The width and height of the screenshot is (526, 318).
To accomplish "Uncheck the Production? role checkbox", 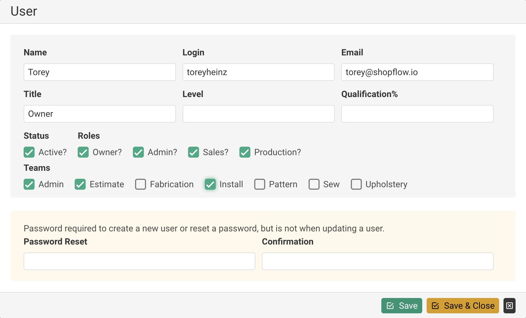I will pos(245,152).
